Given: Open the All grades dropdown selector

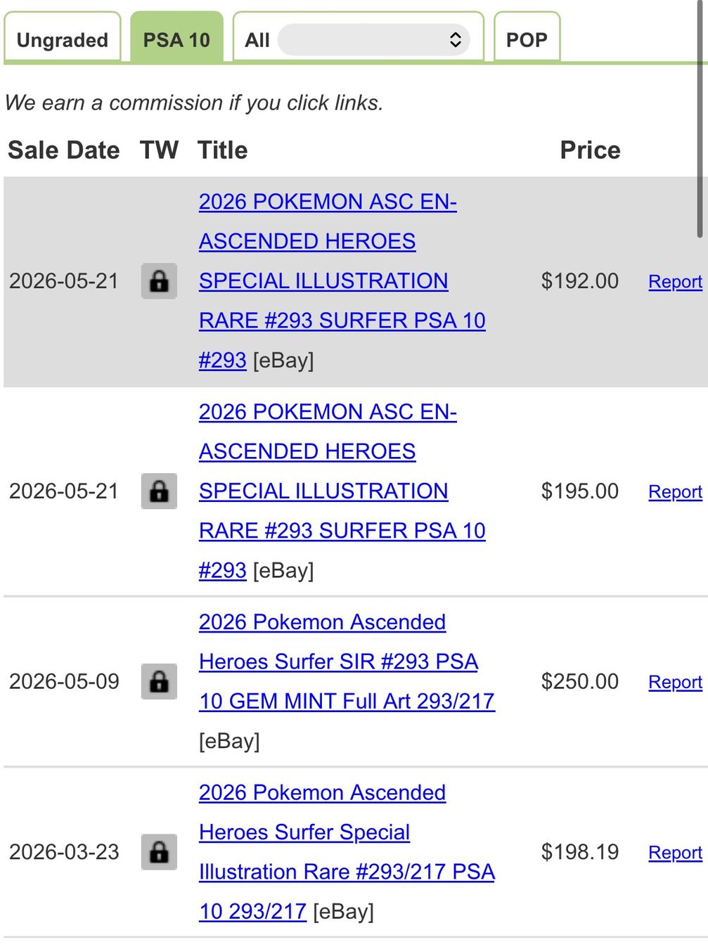Looking at the screenshot, I should 373,40.
